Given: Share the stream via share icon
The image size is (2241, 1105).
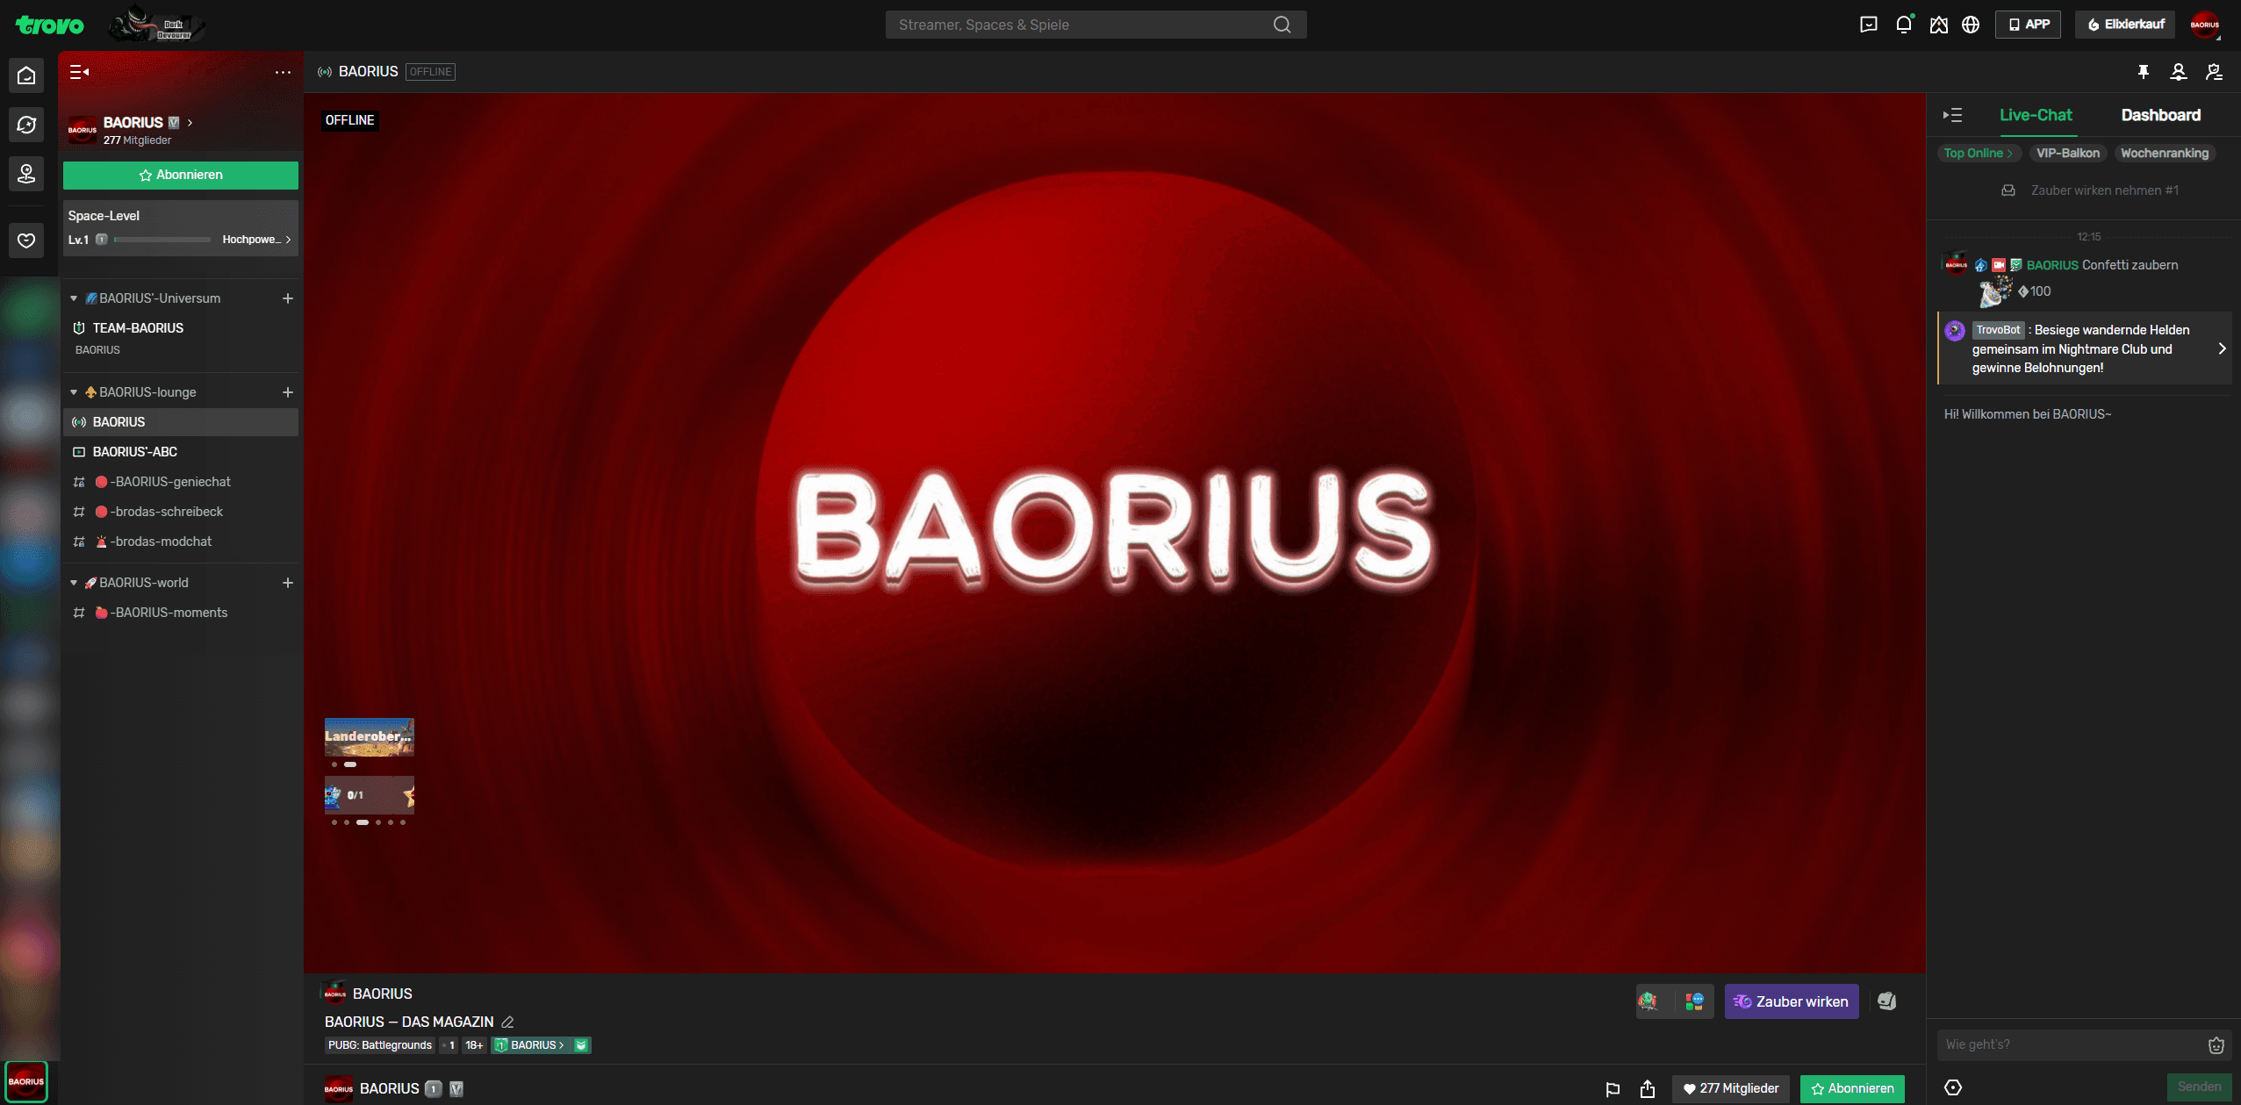Looking at the screenshot, I should pyautogui.click(x=1648, y=1088).
